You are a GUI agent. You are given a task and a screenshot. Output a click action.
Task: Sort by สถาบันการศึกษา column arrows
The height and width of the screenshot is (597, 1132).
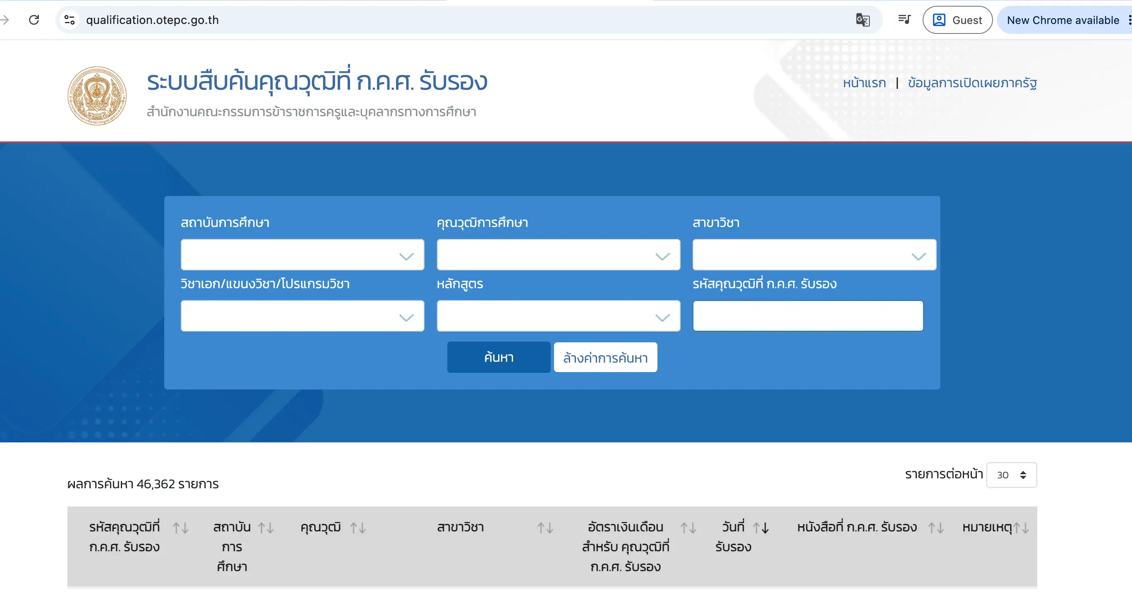(x=266, y=528)
